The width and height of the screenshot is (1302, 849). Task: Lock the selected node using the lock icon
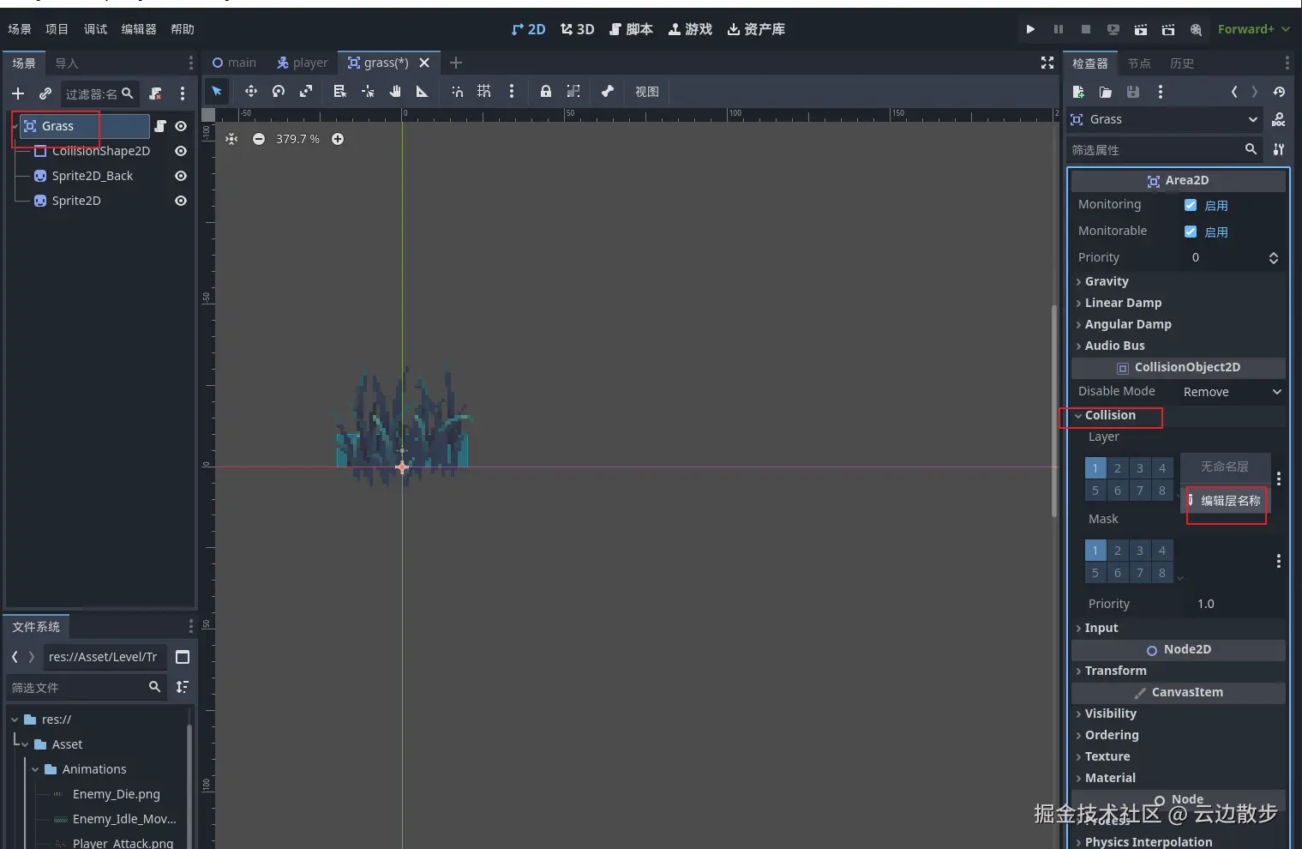(x=545, y=91)
